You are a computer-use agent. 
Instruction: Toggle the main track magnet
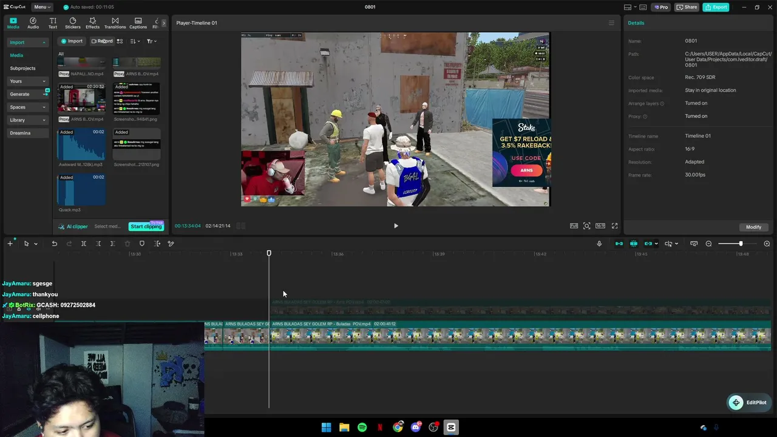coord(619,243)
